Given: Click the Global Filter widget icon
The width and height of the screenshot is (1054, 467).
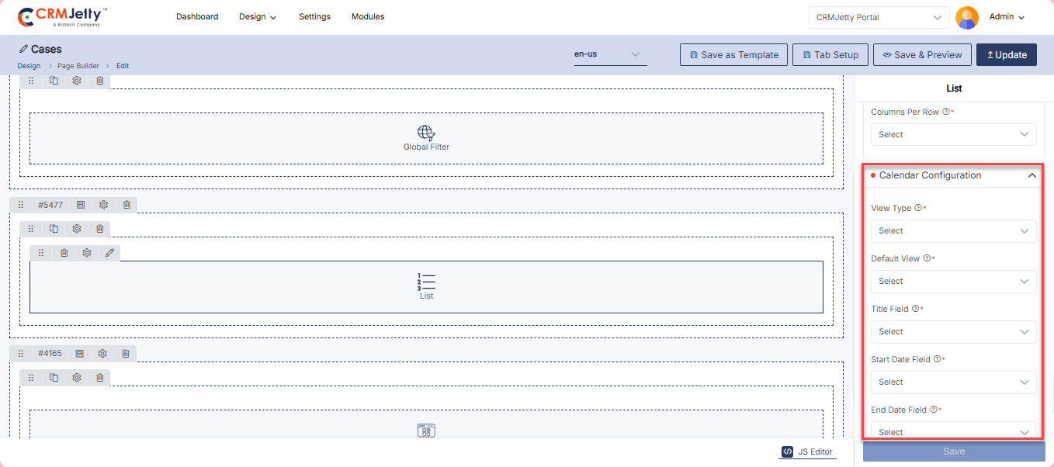Looking at the screenshot, I should pos(426,133).
